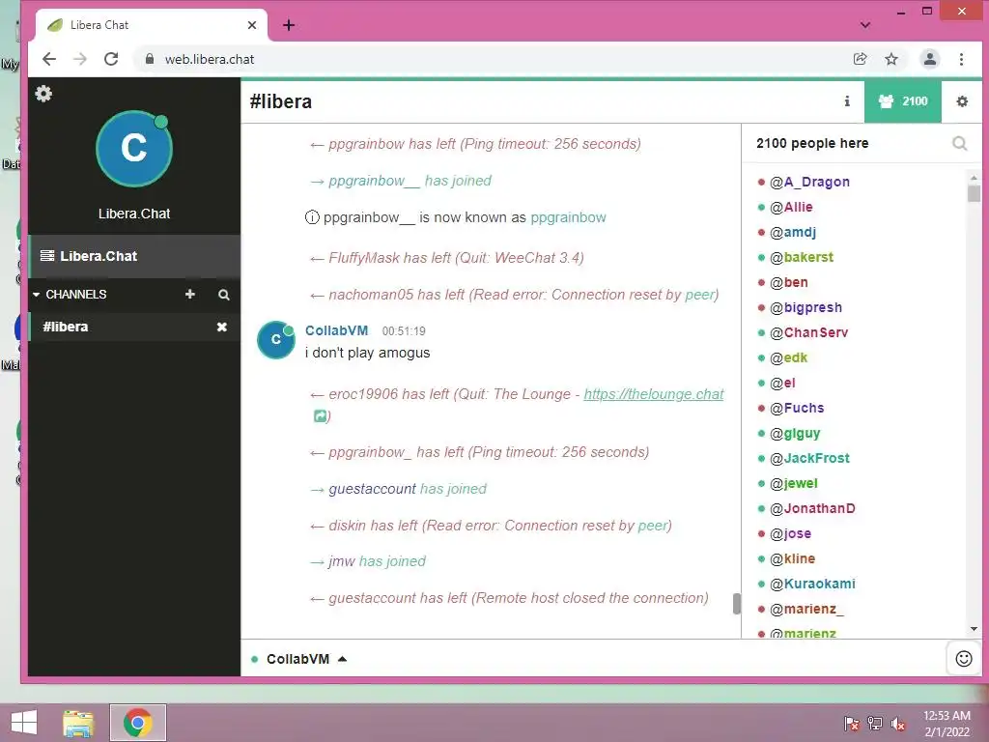The height and width of the screenshot is (742, 989).
Task: Click the CollabVM sender name
Action: coord(336,330)
